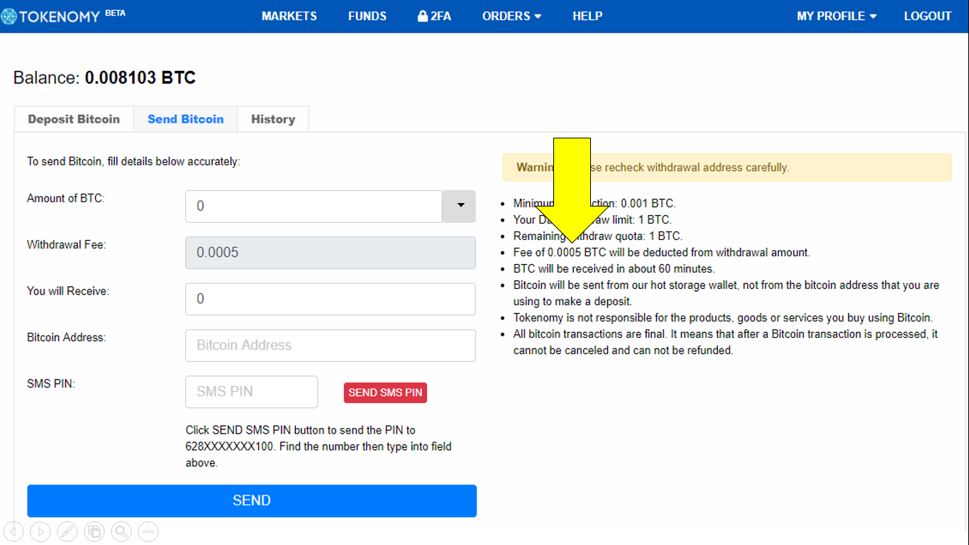
Task: Click the Balance 0.008103 BTC text
Action: (x=104, y=77)
